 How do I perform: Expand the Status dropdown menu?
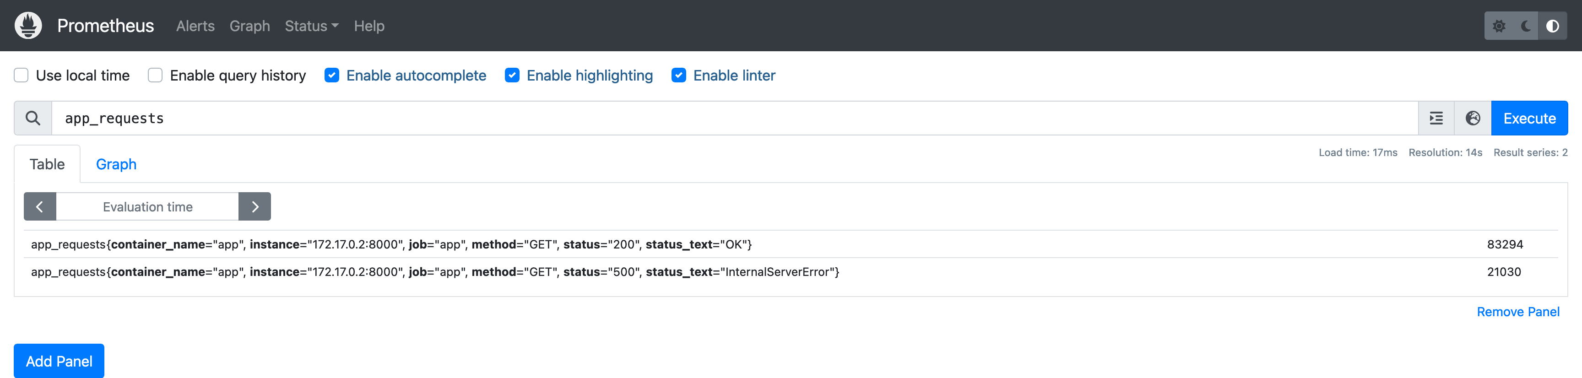click(x=311, y=26)
